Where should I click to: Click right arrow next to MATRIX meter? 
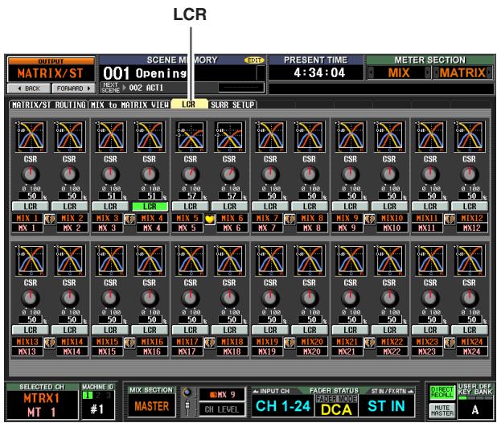pyautogui.click(x=489, y=73)
